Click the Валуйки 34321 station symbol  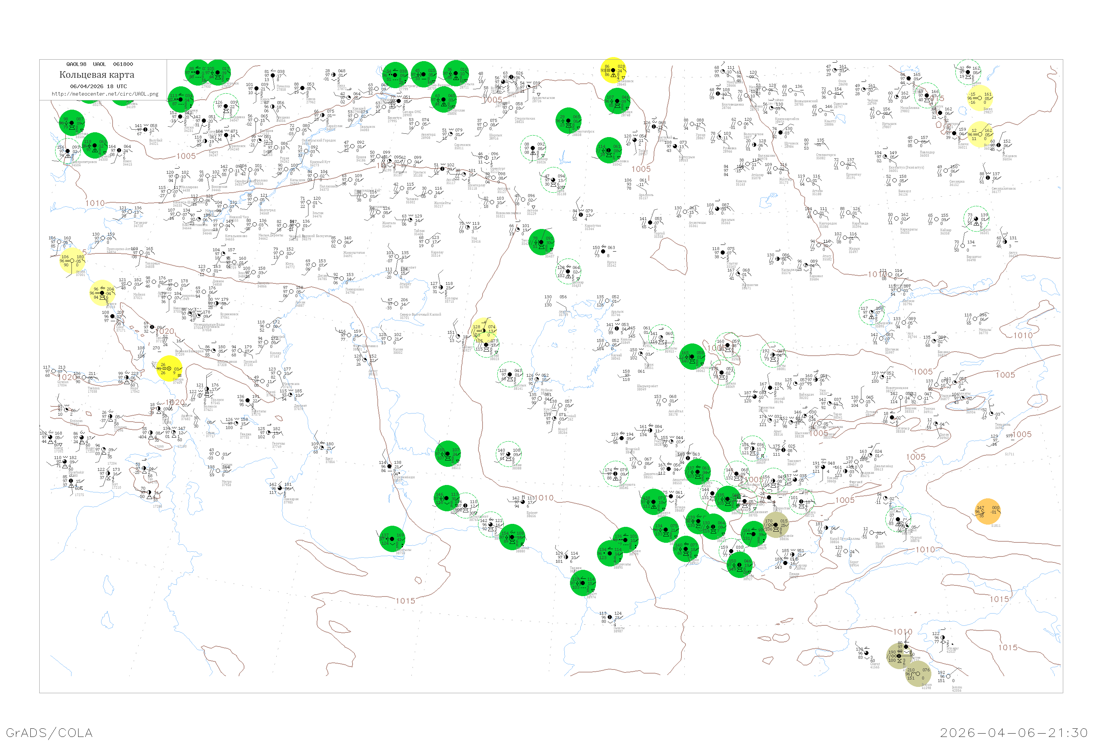pos(146,129)
